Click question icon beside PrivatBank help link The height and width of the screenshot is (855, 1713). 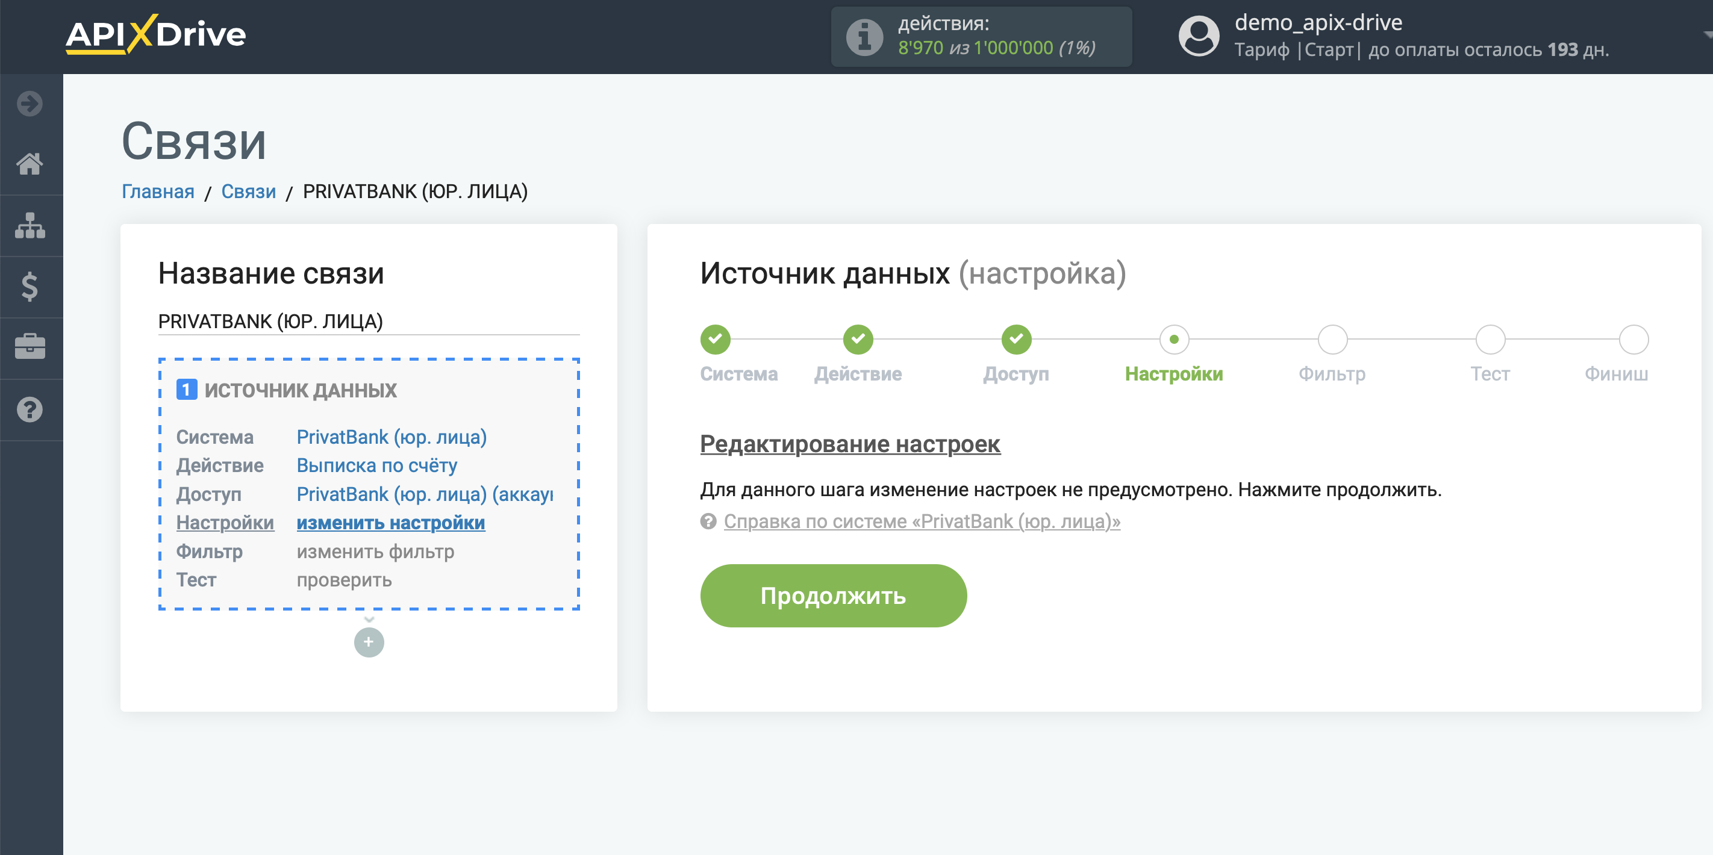click(x=708, y=521)
